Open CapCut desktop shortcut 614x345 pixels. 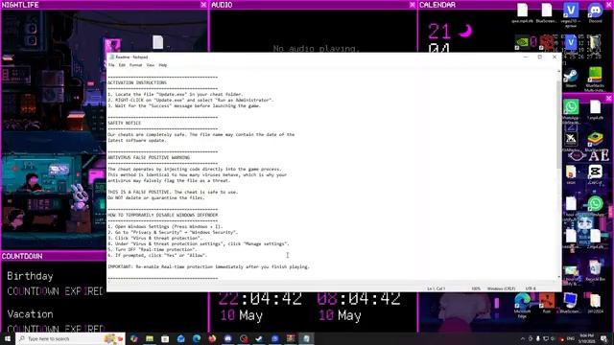(595, 174)
